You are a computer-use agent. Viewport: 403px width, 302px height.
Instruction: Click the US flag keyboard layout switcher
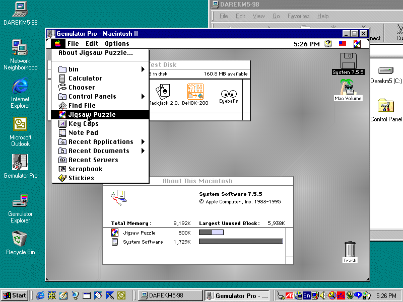343,44
